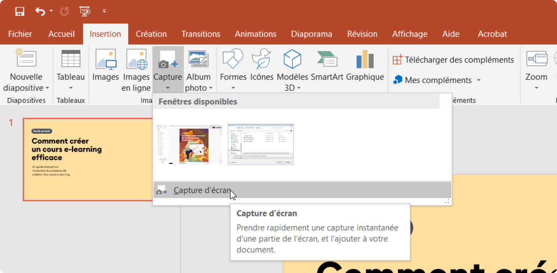Go to the Animations tab
This screenshot has width=557, height=273.
point(255,34)
